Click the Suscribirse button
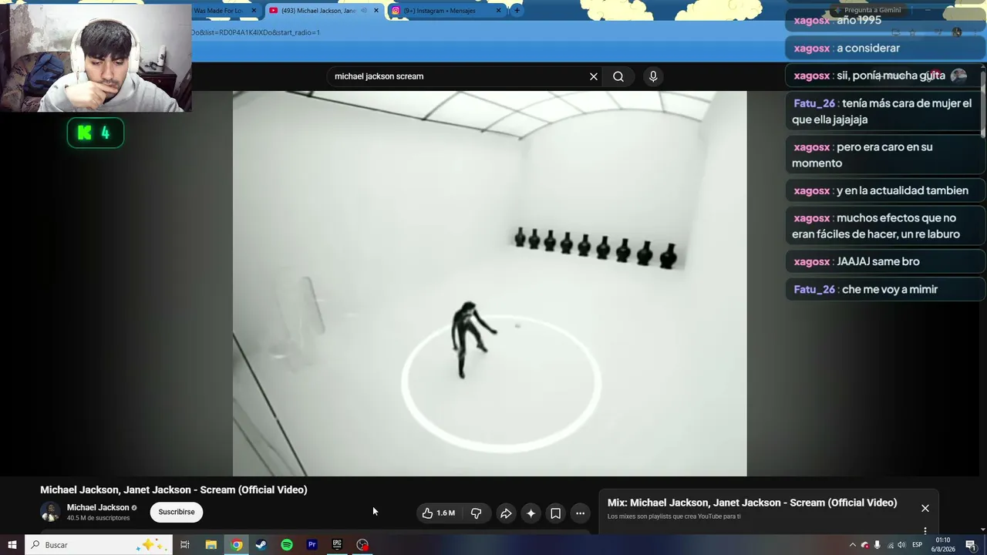This screenshot has height=555, width=987. tap(177, 512)
